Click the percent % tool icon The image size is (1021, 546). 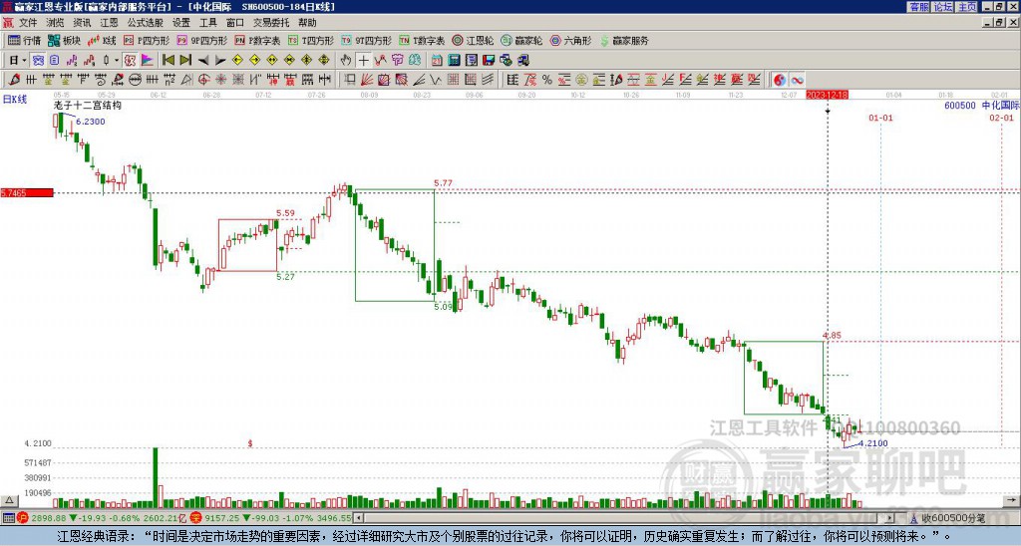[x=547, y=80]
